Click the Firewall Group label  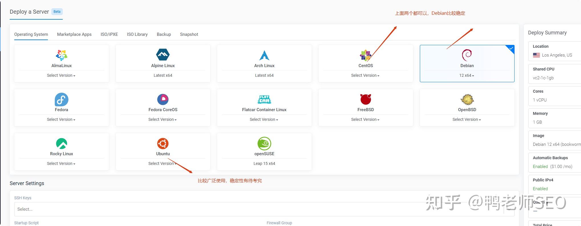[x=279, y=223]
